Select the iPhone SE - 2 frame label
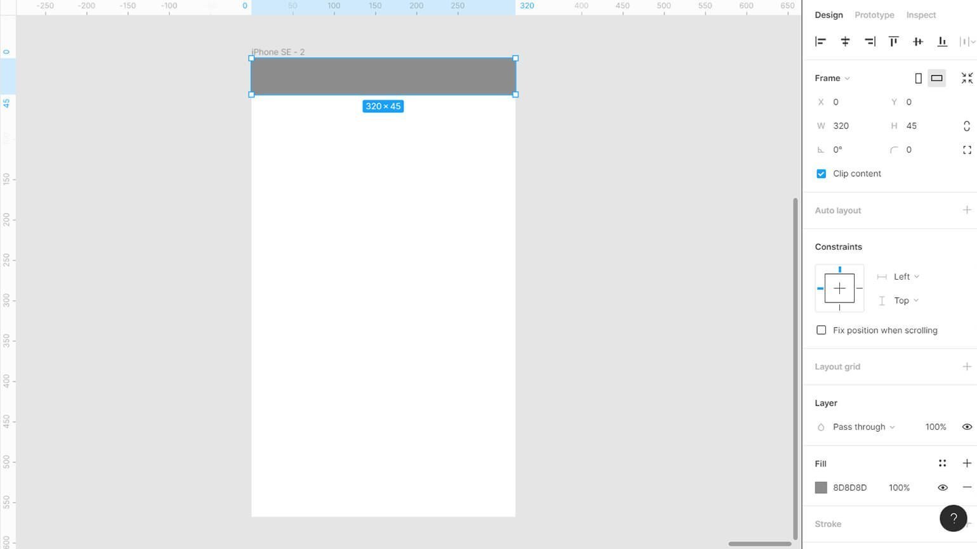Image resolution: width=977 pixels, height=549 pixels. [x=278, y=52]
